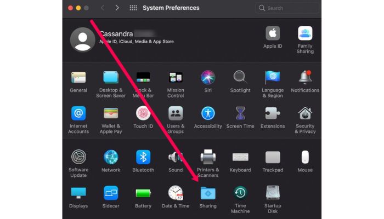Open Security & Privacy pane

305,113
